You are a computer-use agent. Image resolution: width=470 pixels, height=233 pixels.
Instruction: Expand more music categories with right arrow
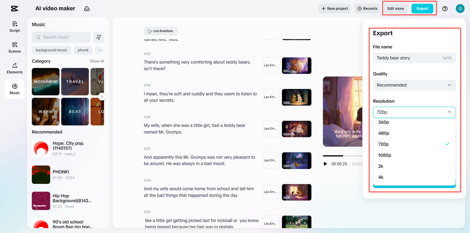pyautogui.click(x=102, y=96)
